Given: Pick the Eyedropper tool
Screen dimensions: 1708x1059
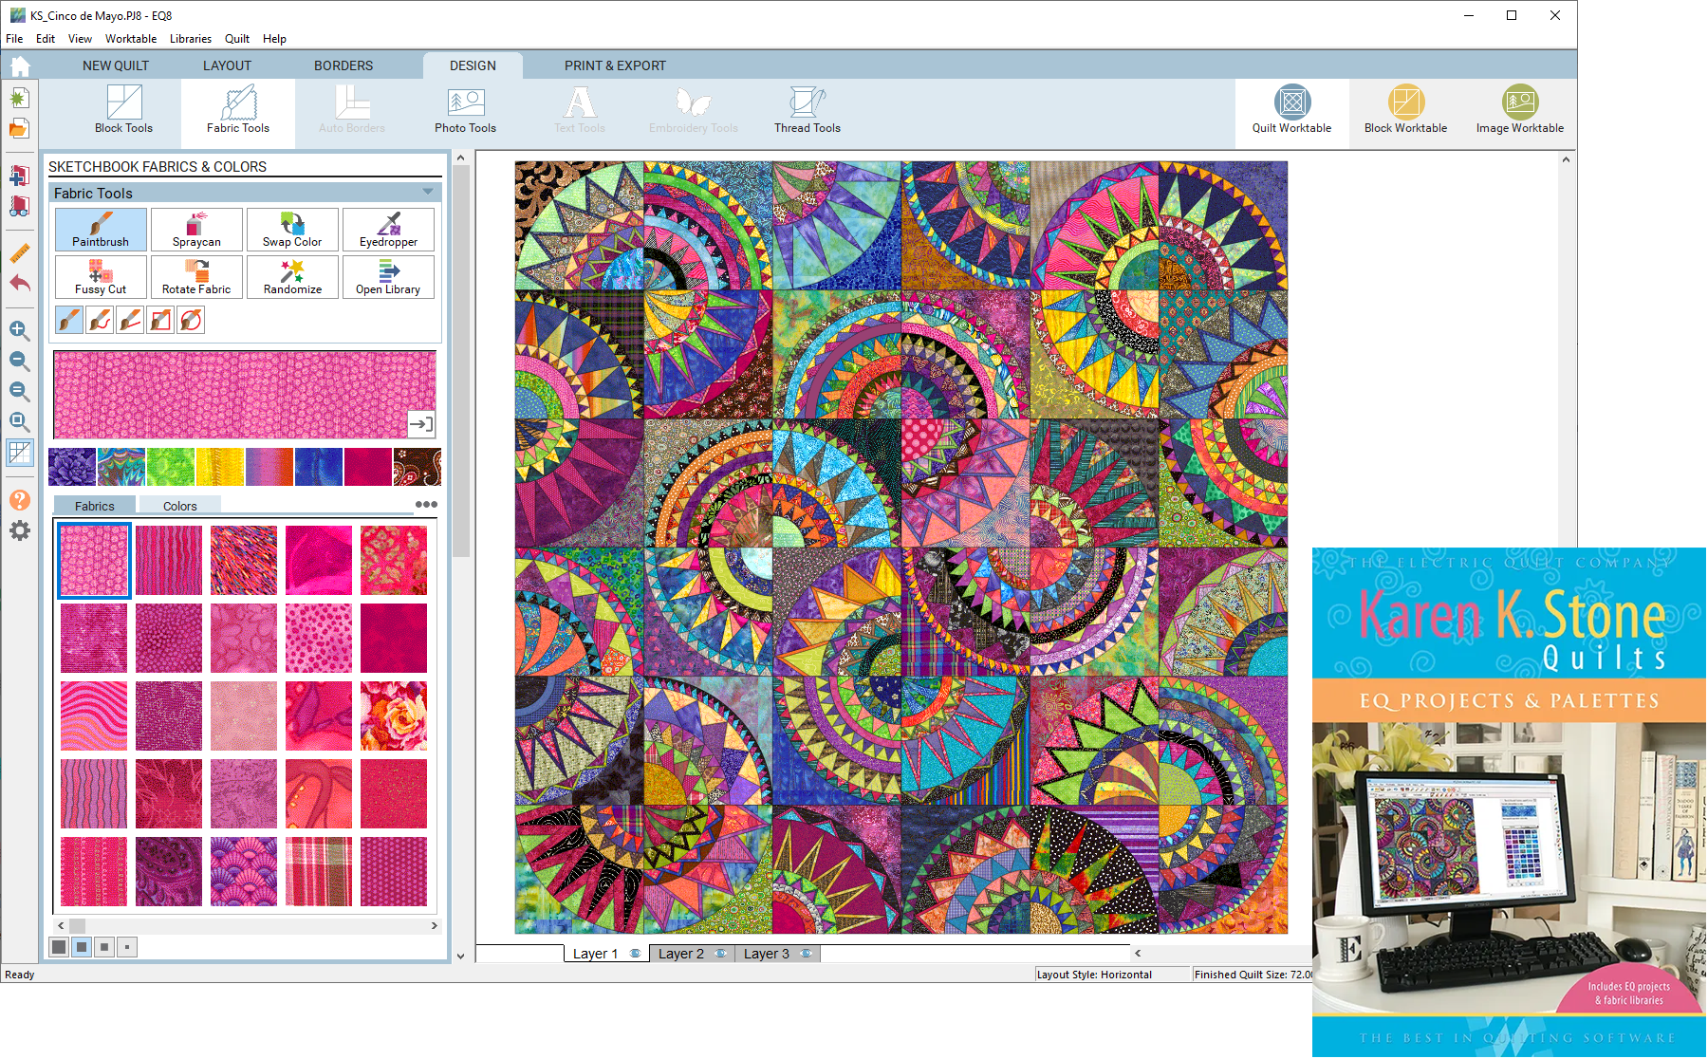Looking at the screenshot, I should (388, 230).
